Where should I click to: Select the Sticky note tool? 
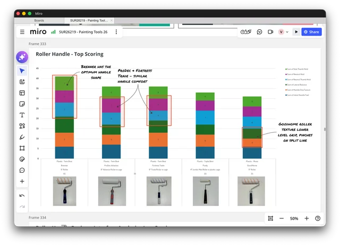tap(22, 104)
